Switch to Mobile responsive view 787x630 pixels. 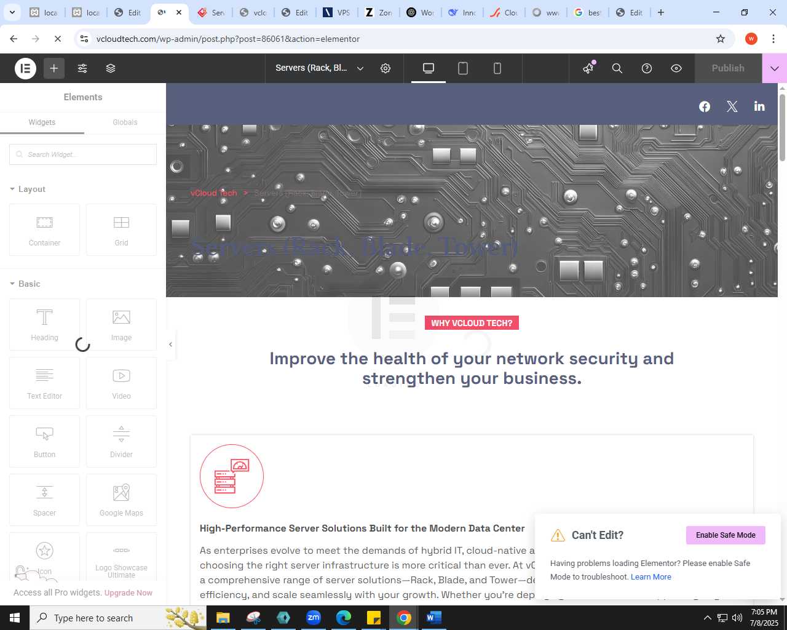click(x=497, y=68)
